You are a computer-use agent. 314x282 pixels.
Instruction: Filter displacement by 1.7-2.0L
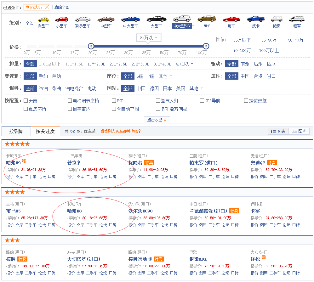[96, 64]
